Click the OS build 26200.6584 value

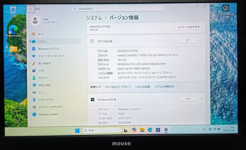pos(125,123)
